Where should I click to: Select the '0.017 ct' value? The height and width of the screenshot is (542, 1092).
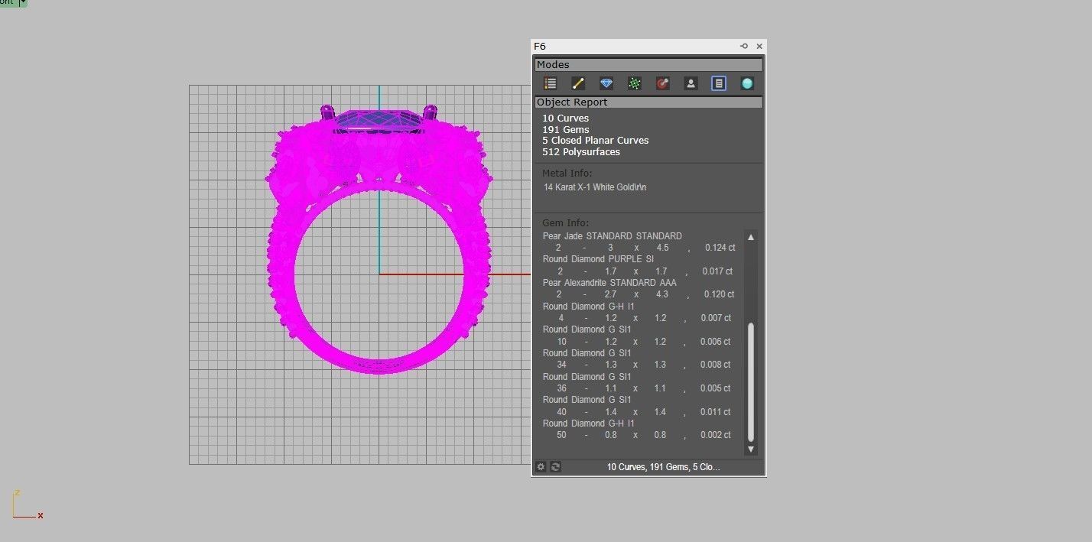pos(717,271)
